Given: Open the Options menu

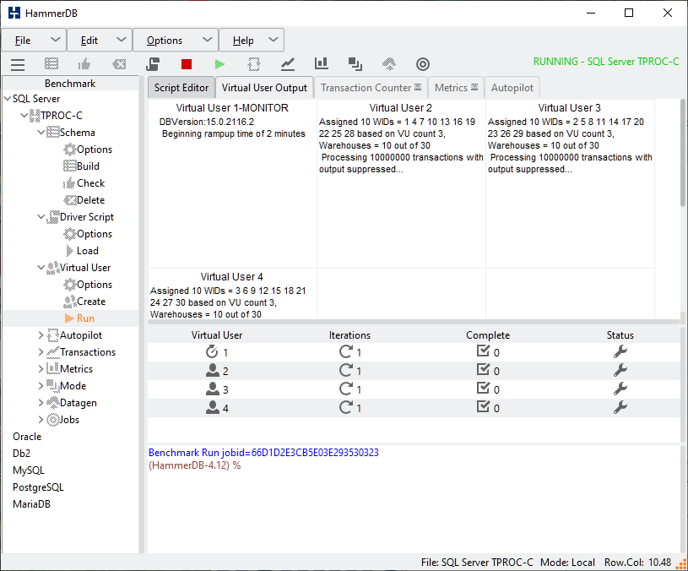Looking at the screenshot, I should [176, 41].
